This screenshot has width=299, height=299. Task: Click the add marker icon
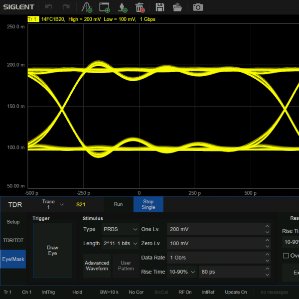(123, 7)
